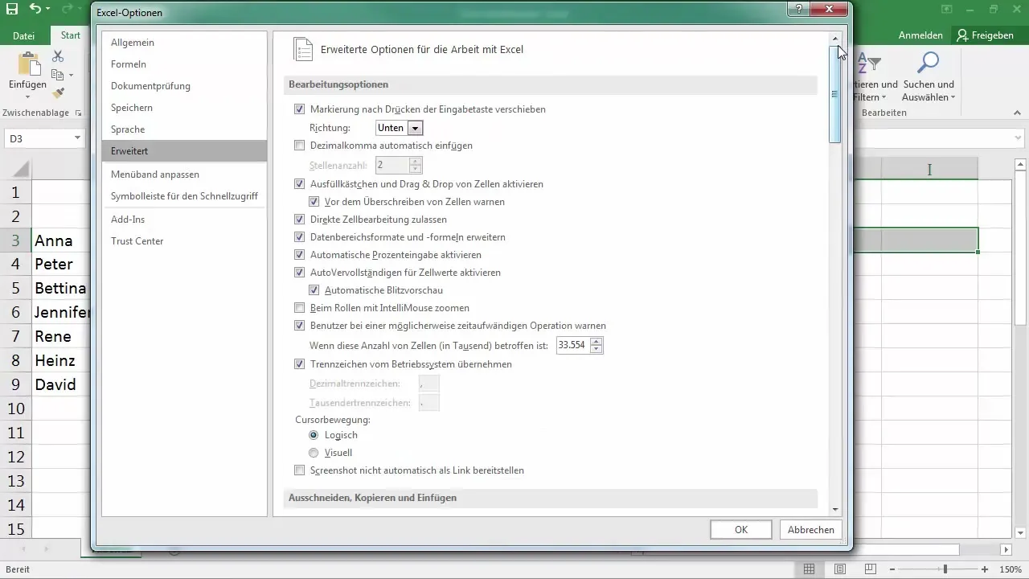Toggle Ausfüllkästchen und Drag & Drop checkbox
The height and width of the screenshot is (579, 1029).
pos(300,184)
